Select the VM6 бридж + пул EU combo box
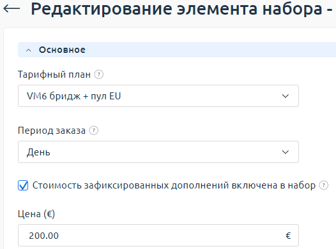Image resolution: width=336 pixels, height=249 pixels. click(158, 96)
